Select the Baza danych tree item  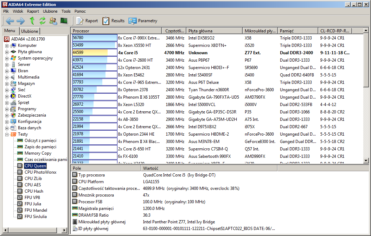pos(29,128)
